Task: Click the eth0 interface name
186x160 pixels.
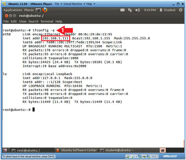Action: [7, 34]
